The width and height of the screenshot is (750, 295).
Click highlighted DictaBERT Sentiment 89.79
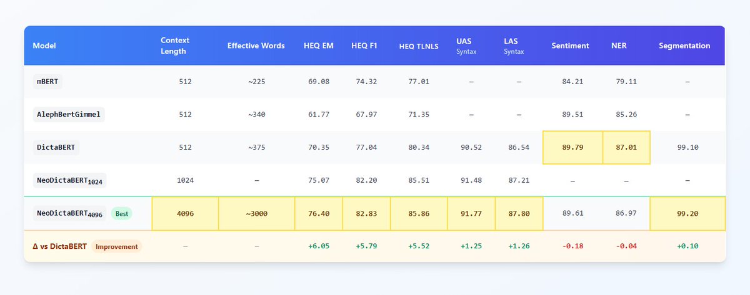click(572, 147)
